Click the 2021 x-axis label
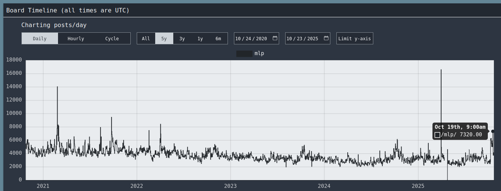 43,186
